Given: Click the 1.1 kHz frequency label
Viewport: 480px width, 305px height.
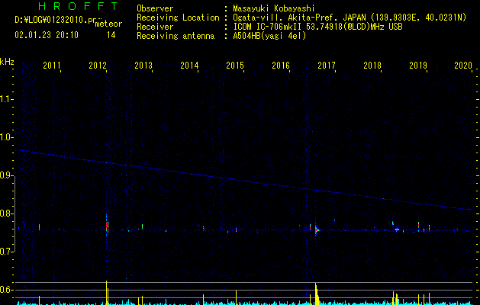Looking at the screenshot, I should [x=6, y=99].
